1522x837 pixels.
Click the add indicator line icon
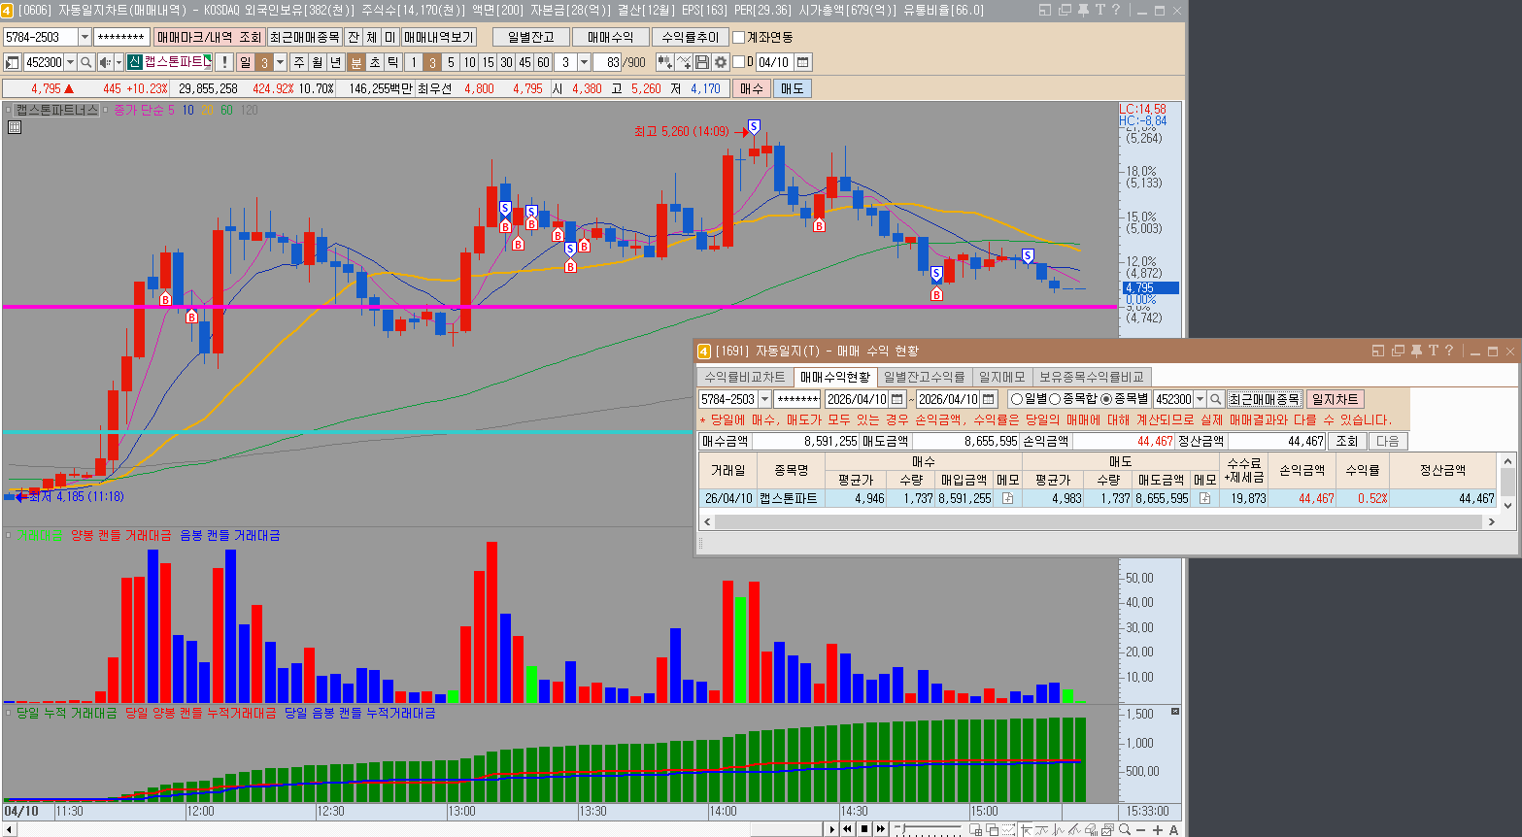pyautogui.click(x=684, y=62)
